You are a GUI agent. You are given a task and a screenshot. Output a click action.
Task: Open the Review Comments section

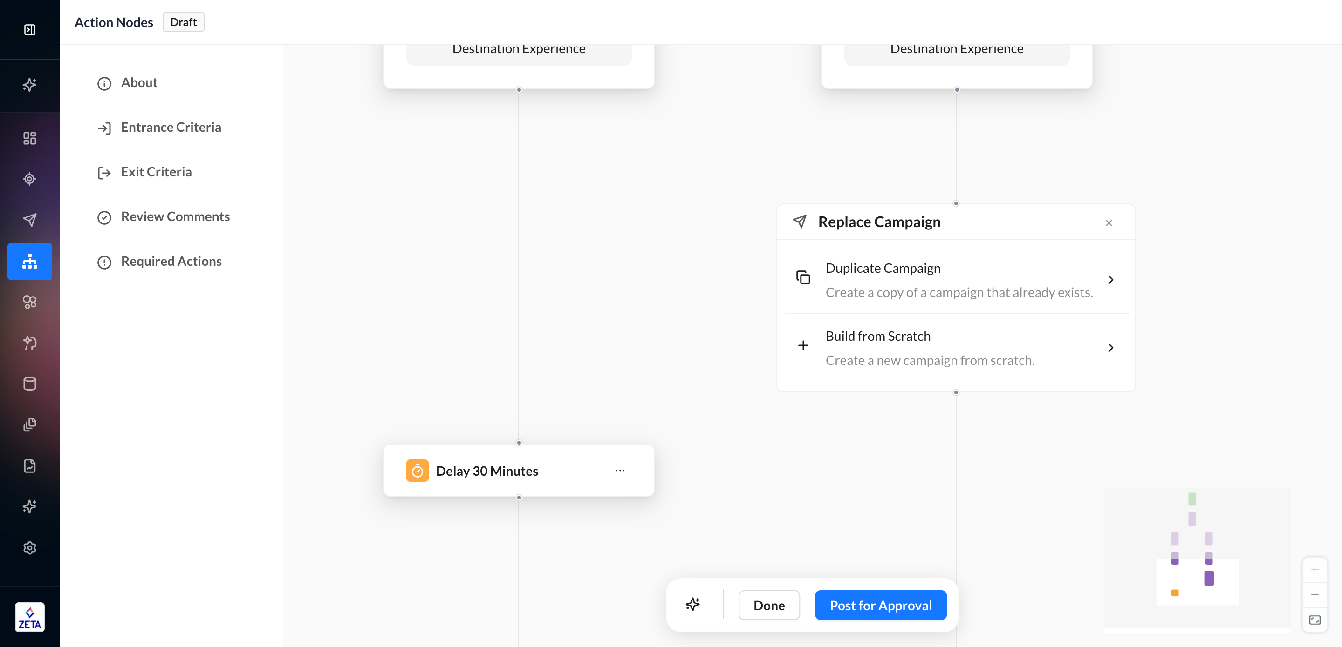tap(175, 216)
